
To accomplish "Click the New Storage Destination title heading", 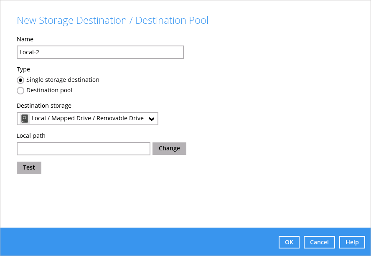I will [x=112, y=20].
